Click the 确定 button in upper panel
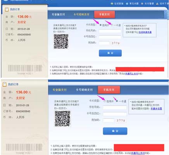The width and height of the screenshot is (169, 155). (x=110, y=53)
